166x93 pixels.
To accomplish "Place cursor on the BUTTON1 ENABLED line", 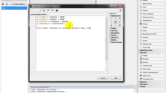I will pos(53,21).
